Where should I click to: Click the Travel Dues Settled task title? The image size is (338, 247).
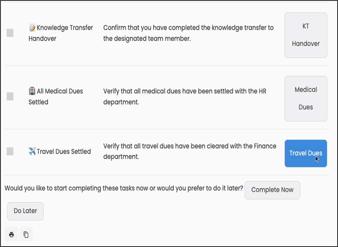pyautogui.click(x=64, y=151)
